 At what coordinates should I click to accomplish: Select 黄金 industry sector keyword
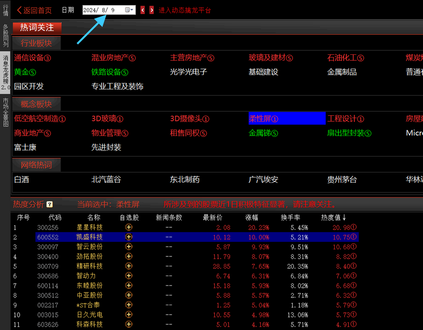pyautogui.click(x=25, y=72)
